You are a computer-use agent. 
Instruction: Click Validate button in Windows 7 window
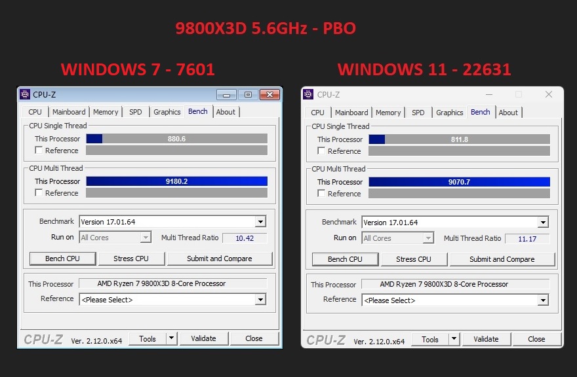203,338
